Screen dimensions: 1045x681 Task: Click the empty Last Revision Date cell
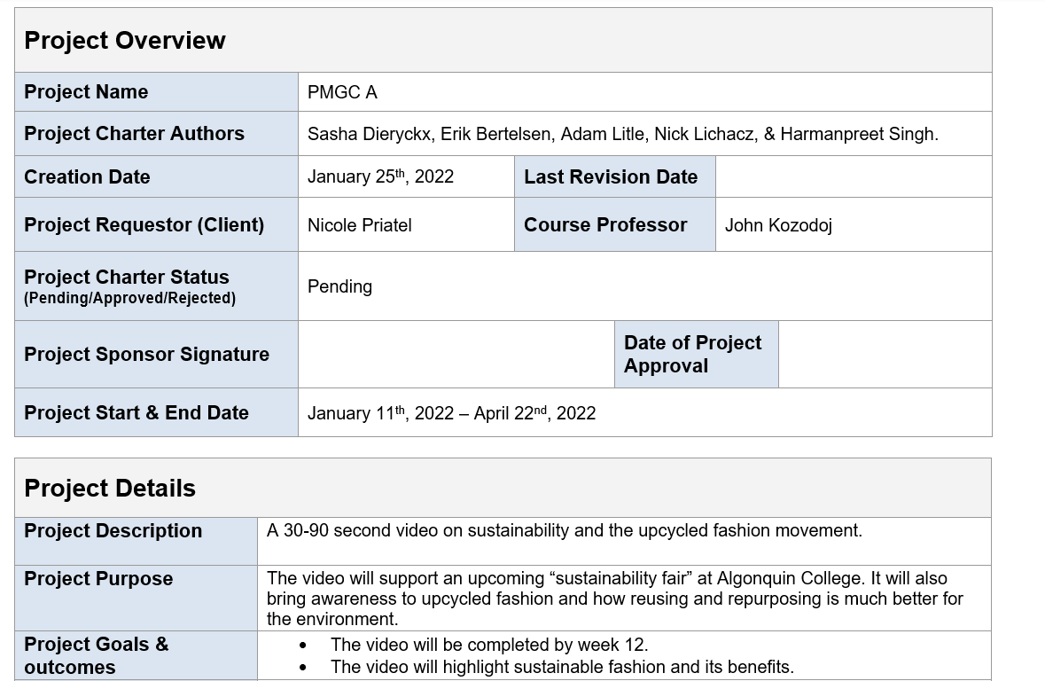tap(853, 176)
